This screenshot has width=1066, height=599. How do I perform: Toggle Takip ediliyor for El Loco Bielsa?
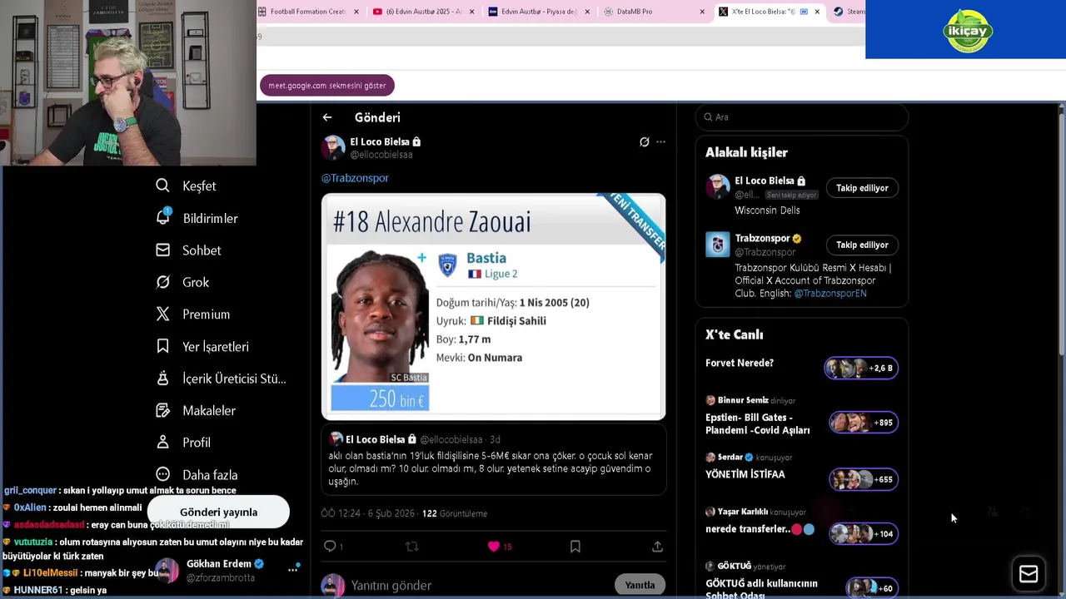tap(862, 188)
